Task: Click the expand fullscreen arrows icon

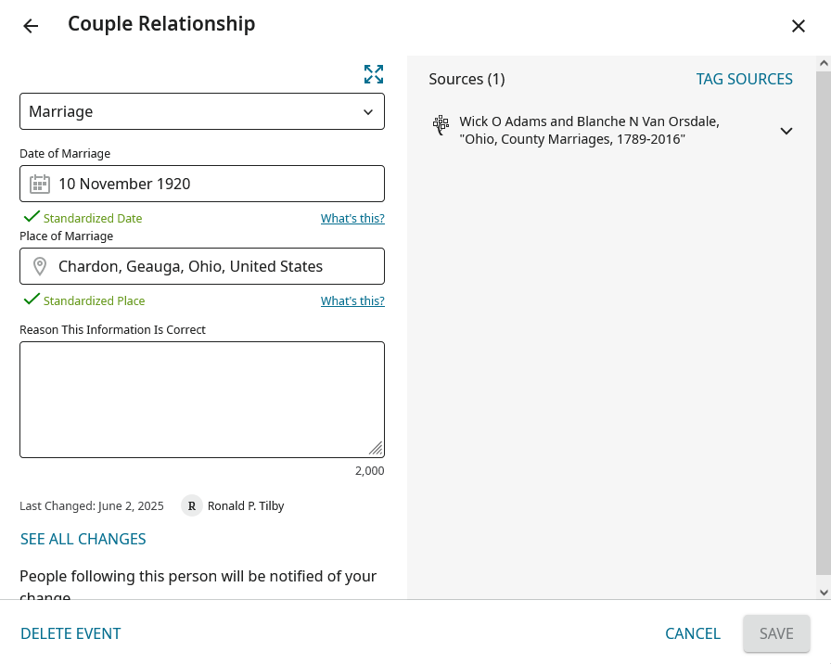Action: 374,74
